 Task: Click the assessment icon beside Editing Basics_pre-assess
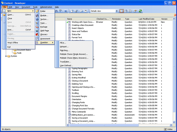coord(69,115)
